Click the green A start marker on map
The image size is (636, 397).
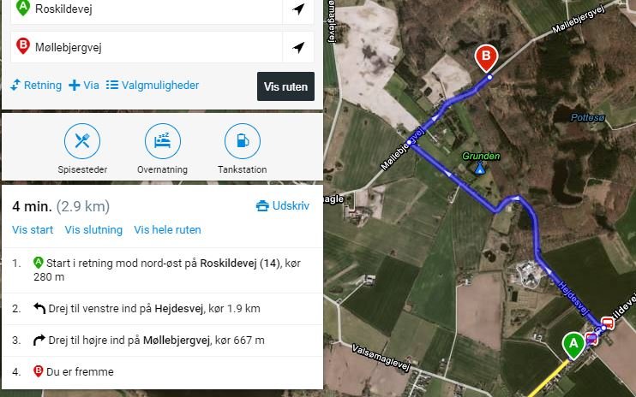pyautogui.click(x=573, y=345)
